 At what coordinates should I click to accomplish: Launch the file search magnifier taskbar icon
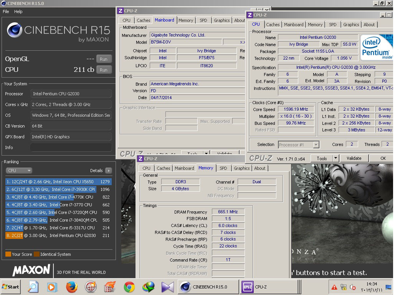[x=33, y=287]
